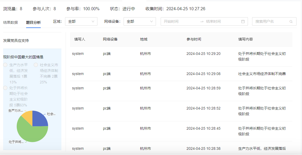This screenshot has height=155, width=302.
Task: Select radio option 生产力水平低，经济发展落后
Action: [x=5, y=65]
